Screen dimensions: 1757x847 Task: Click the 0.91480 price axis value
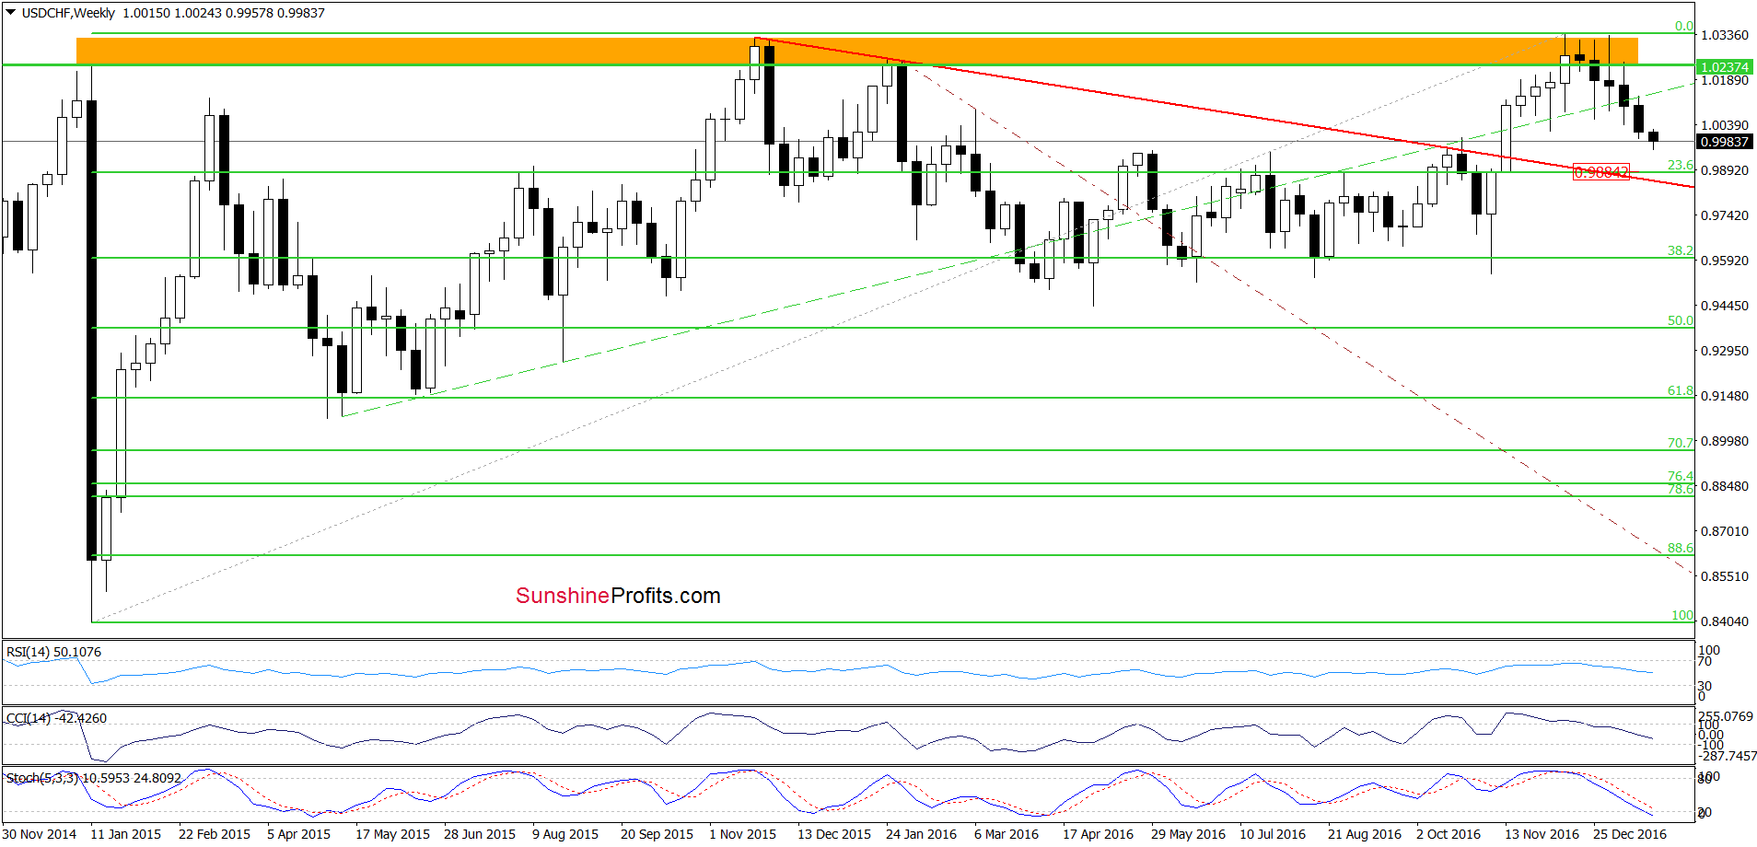[1725, 396]
